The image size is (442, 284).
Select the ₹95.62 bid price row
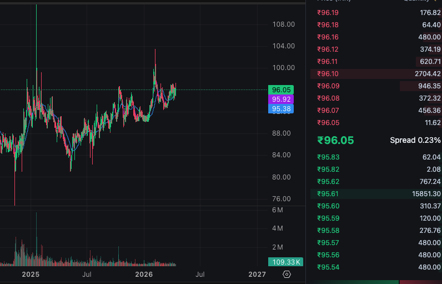point(376,182)
